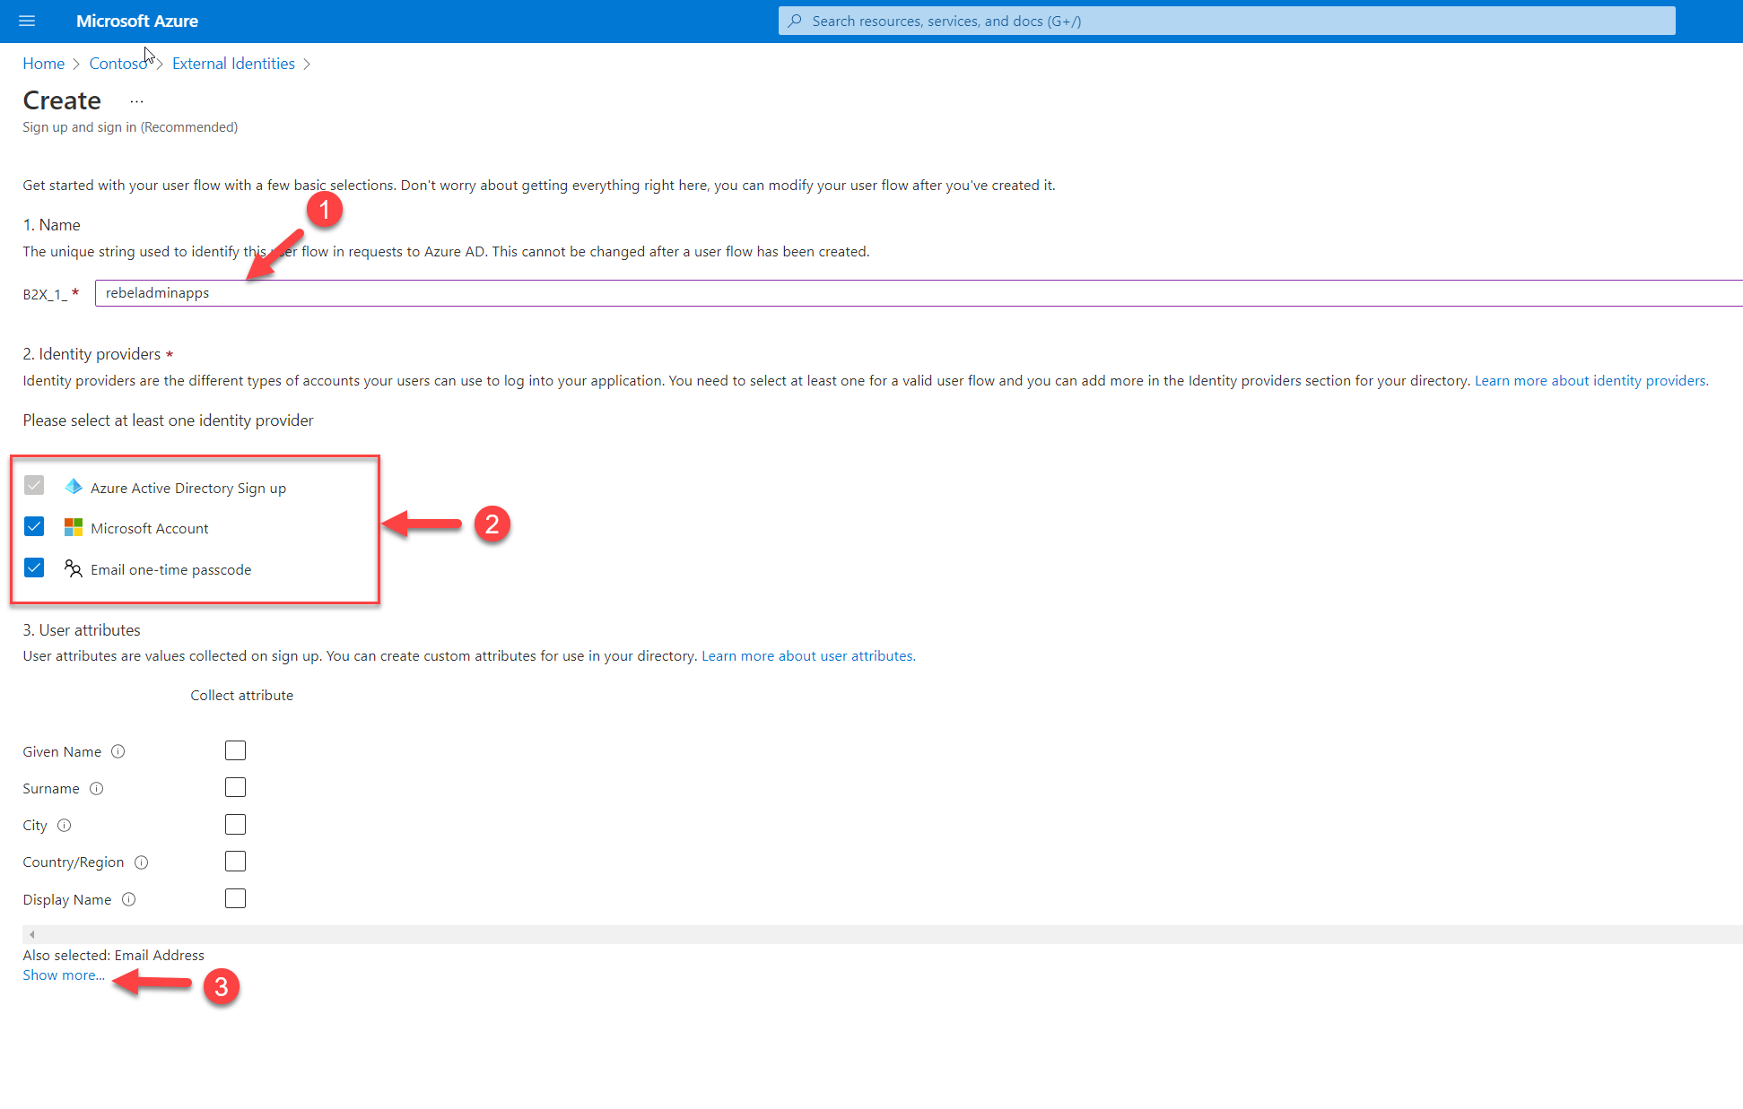Go to Home breadcrumb
This screenshot has width=1743, height=1109.
coord(43,64)
